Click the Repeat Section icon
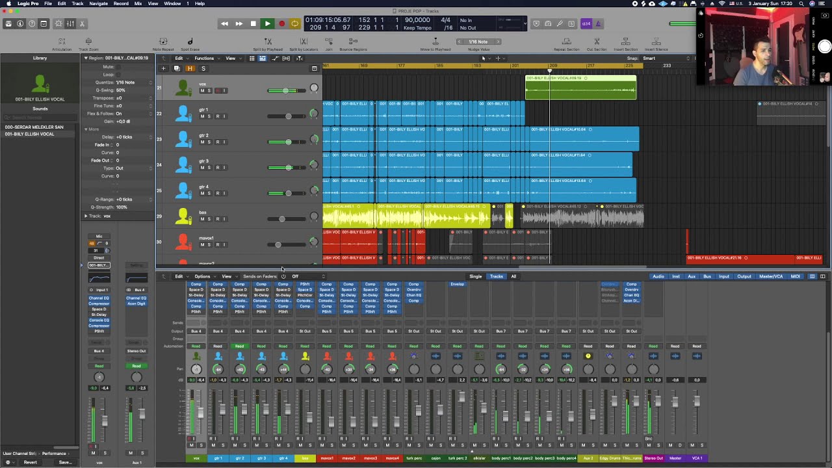The width and height of the screenshot is (832, 468). [566, 42]
